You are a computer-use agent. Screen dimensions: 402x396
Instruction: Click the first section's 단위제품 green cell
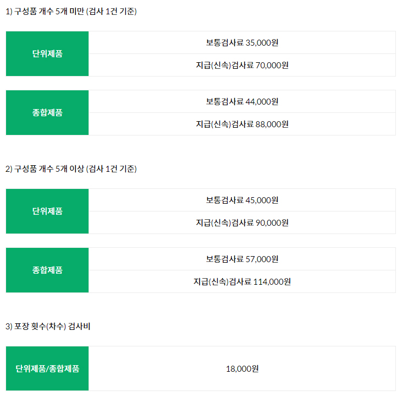pos(47,53)
